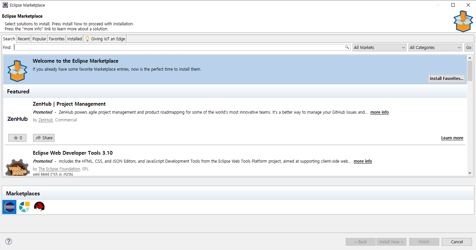Open more info for ZenHub
Screen dimensions: 476x250
pos(379,112)
